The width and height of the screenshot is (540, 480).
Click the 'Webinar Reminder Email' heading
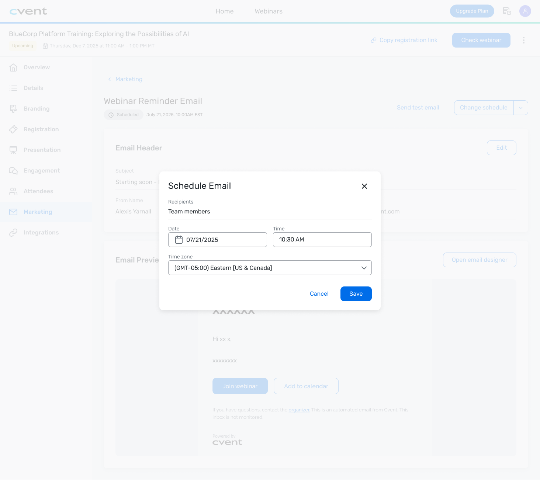153,101
